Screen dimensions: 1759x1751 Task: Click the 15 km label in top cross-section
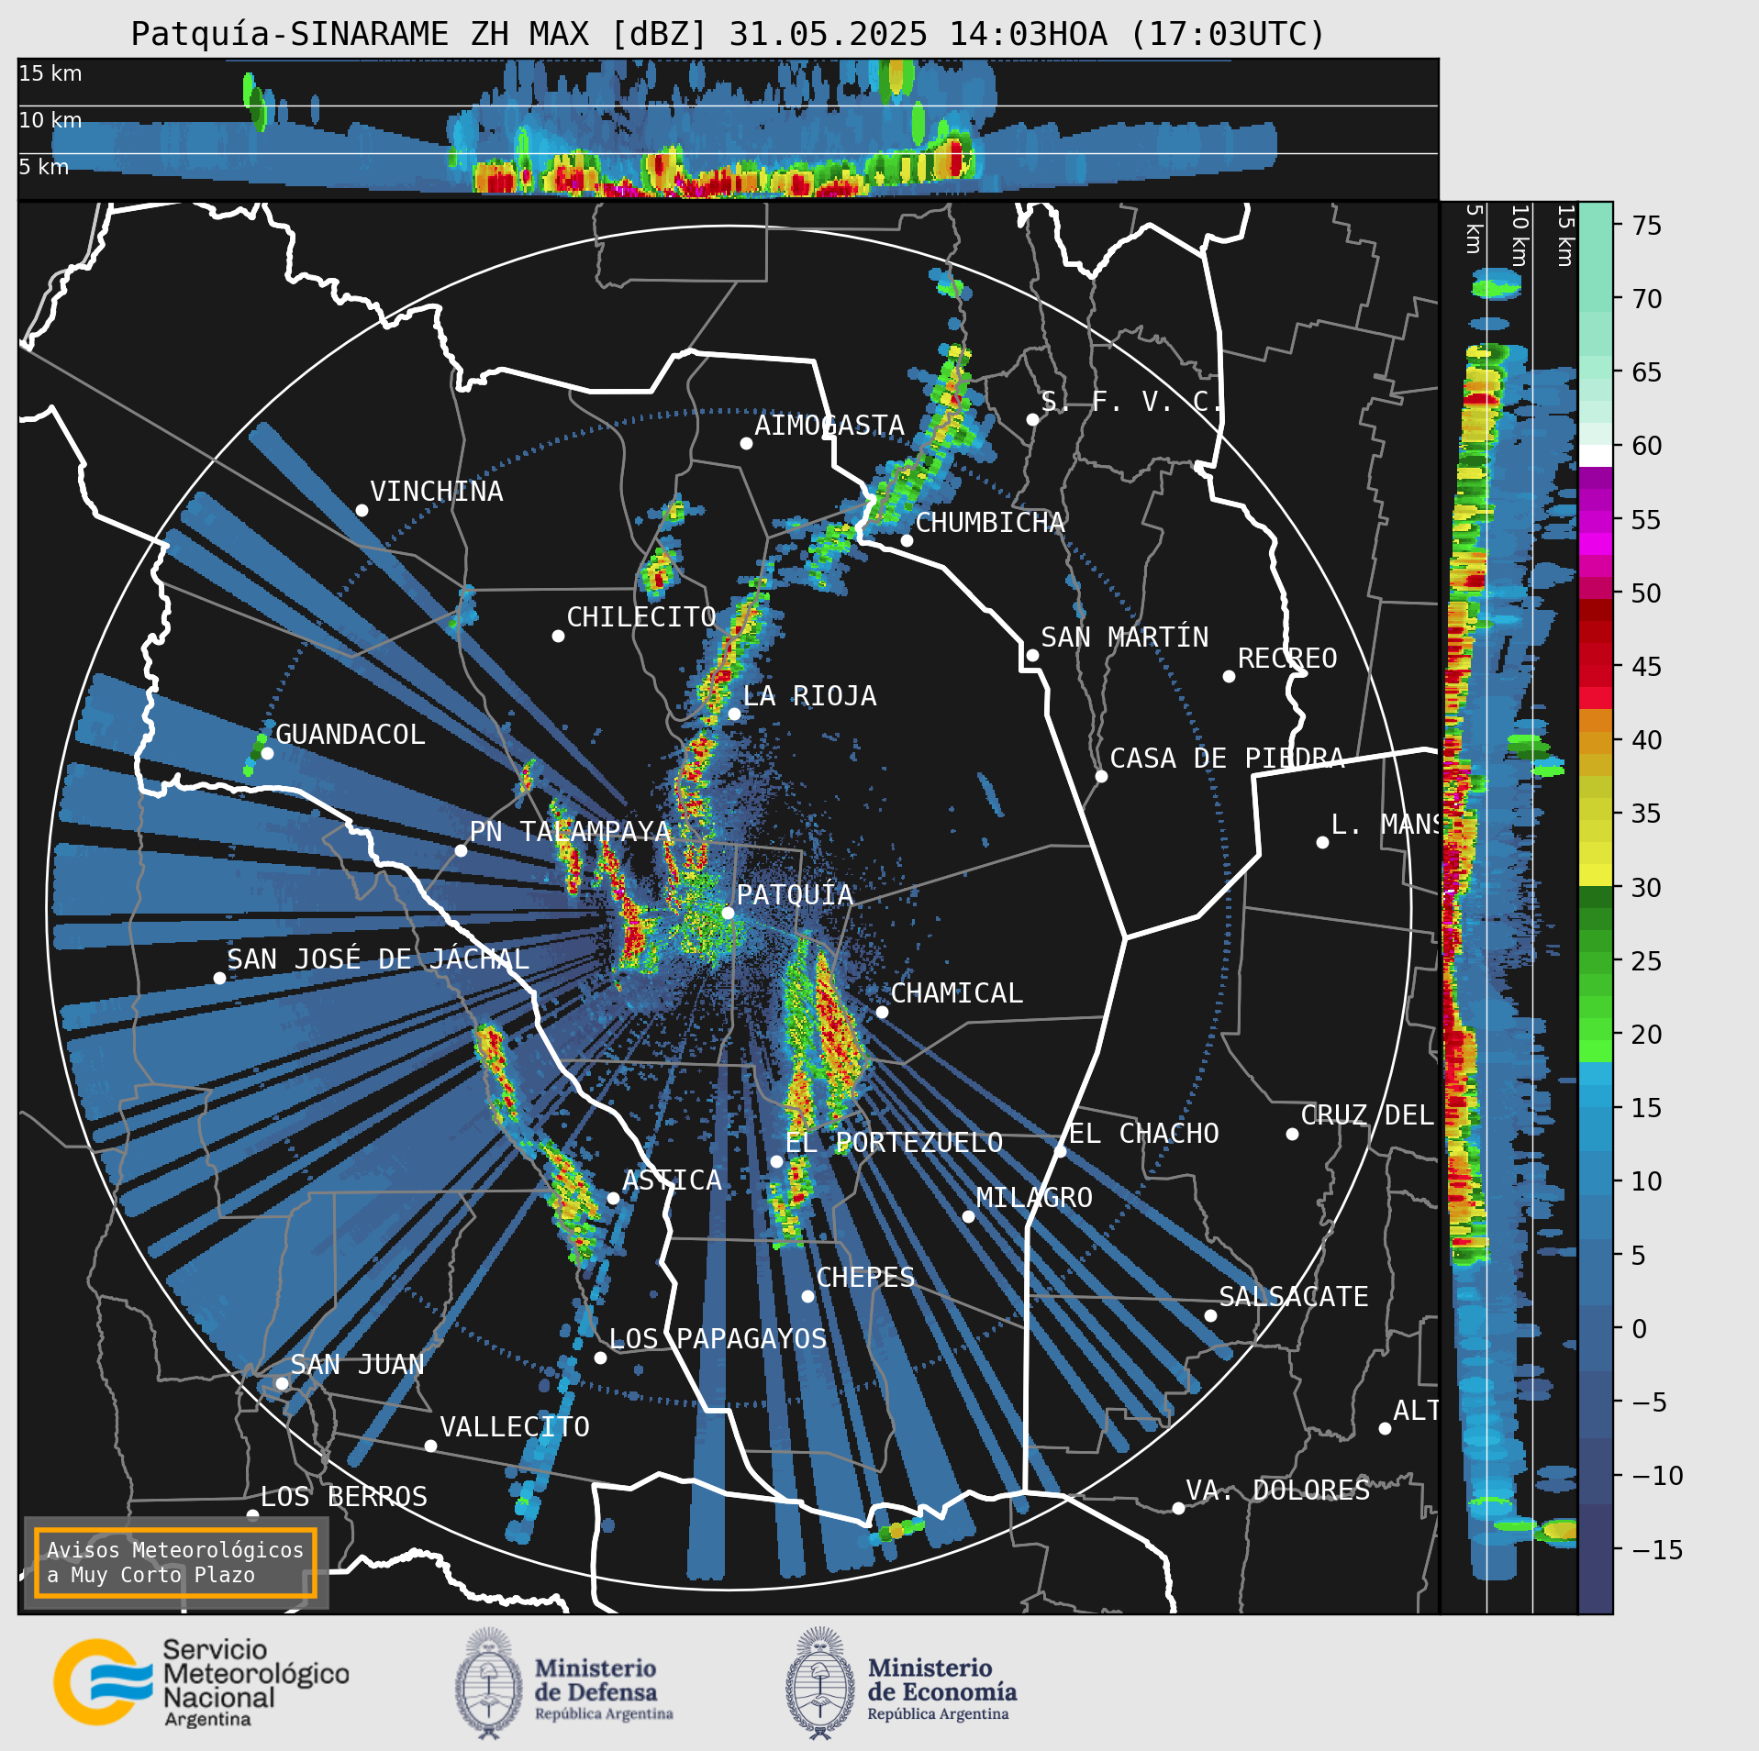coord(50,73)
